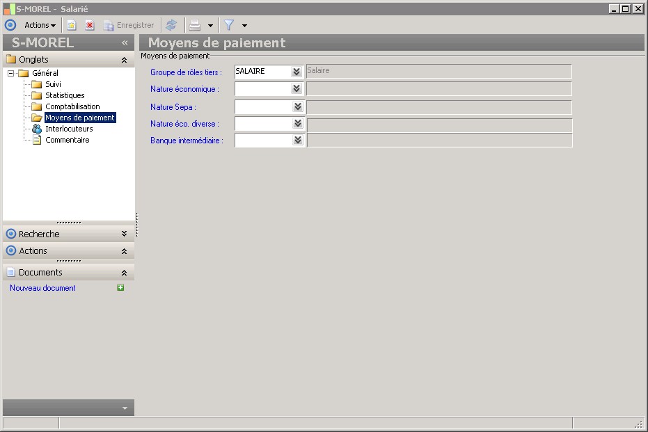648x432 pixels.
Task: Select Moyens de paiement tree item
Action: coord(80,118)
